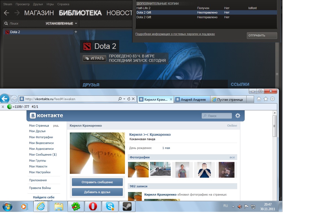Click Internet Explorer back arrow button
Viewport: 331px width, 213px height.
pyautogui.click(x=4, y=99)
